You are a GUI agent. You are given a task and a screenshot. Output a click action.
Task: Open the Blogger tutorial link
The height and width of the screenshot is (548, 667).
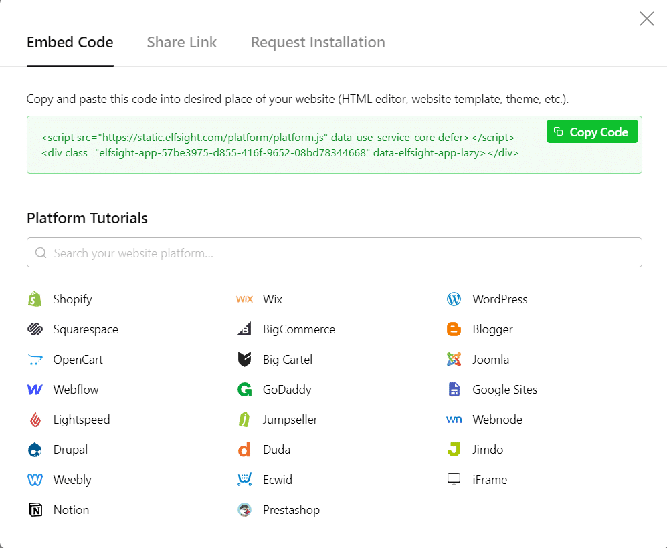(x=492, y=329)
